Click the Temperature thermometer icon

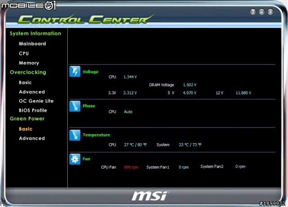tap(75, 135)
